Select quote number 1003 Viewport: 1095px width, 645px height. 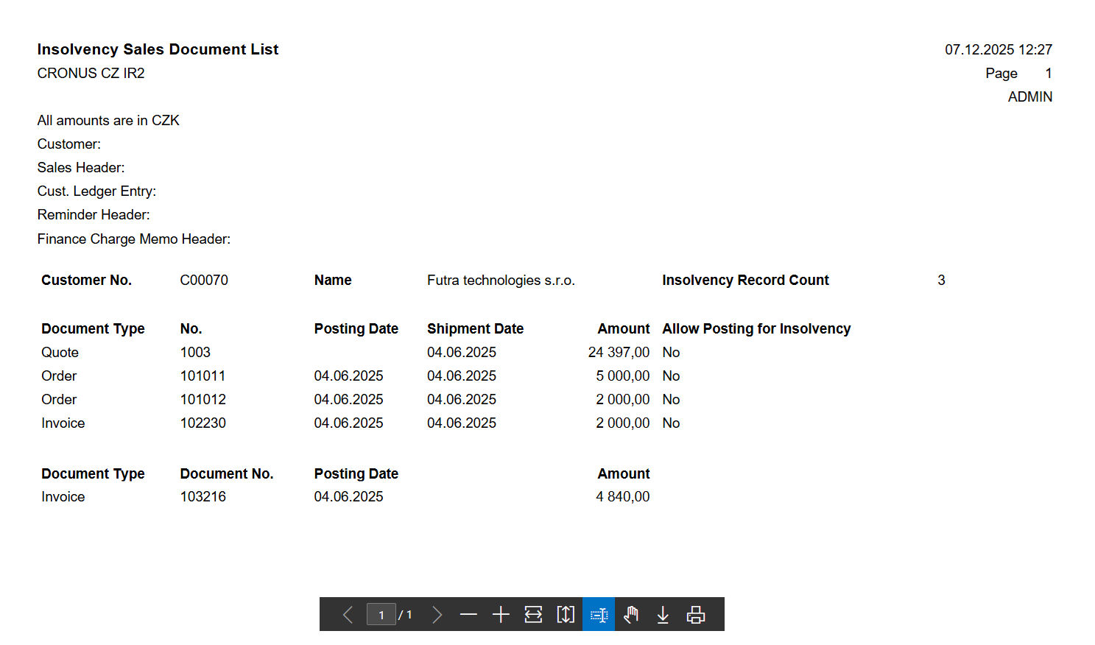195,352
